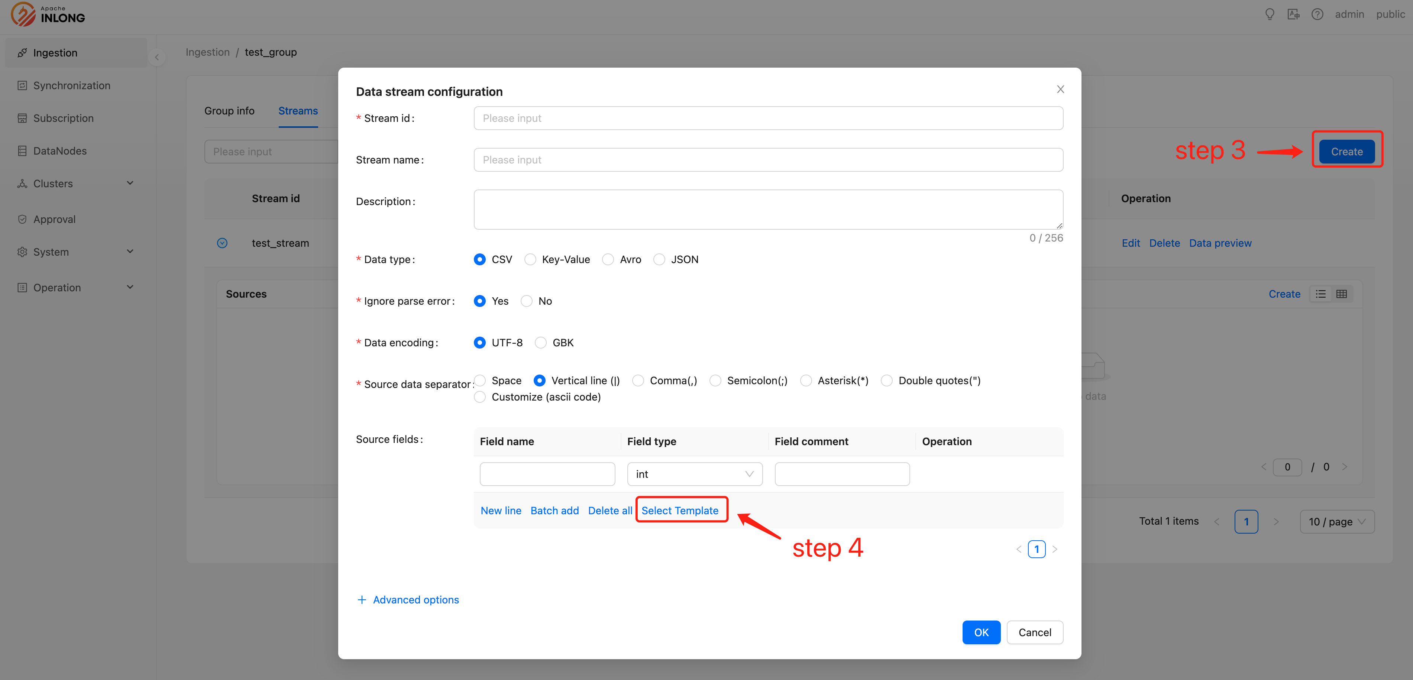Click Select Template link
Screen dimensions: 1413x680
click(680, 511)
